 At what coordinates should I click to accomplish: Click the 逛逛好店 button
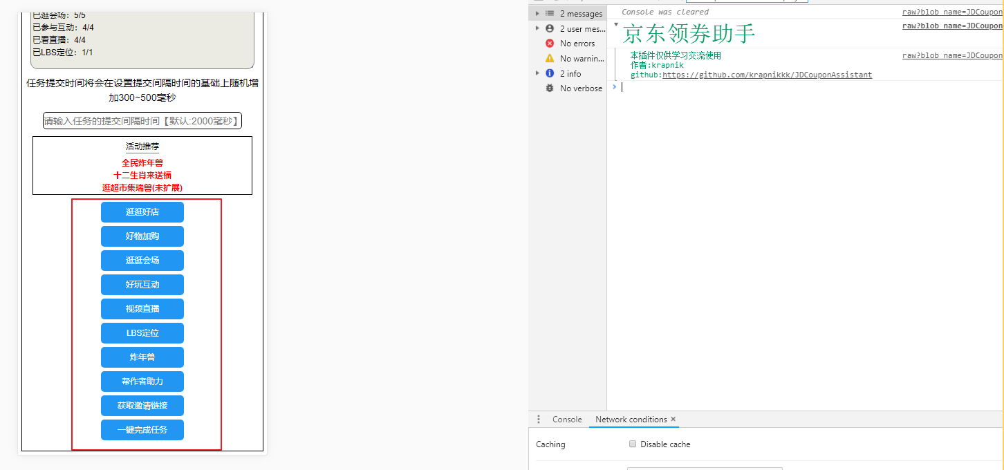142,212
